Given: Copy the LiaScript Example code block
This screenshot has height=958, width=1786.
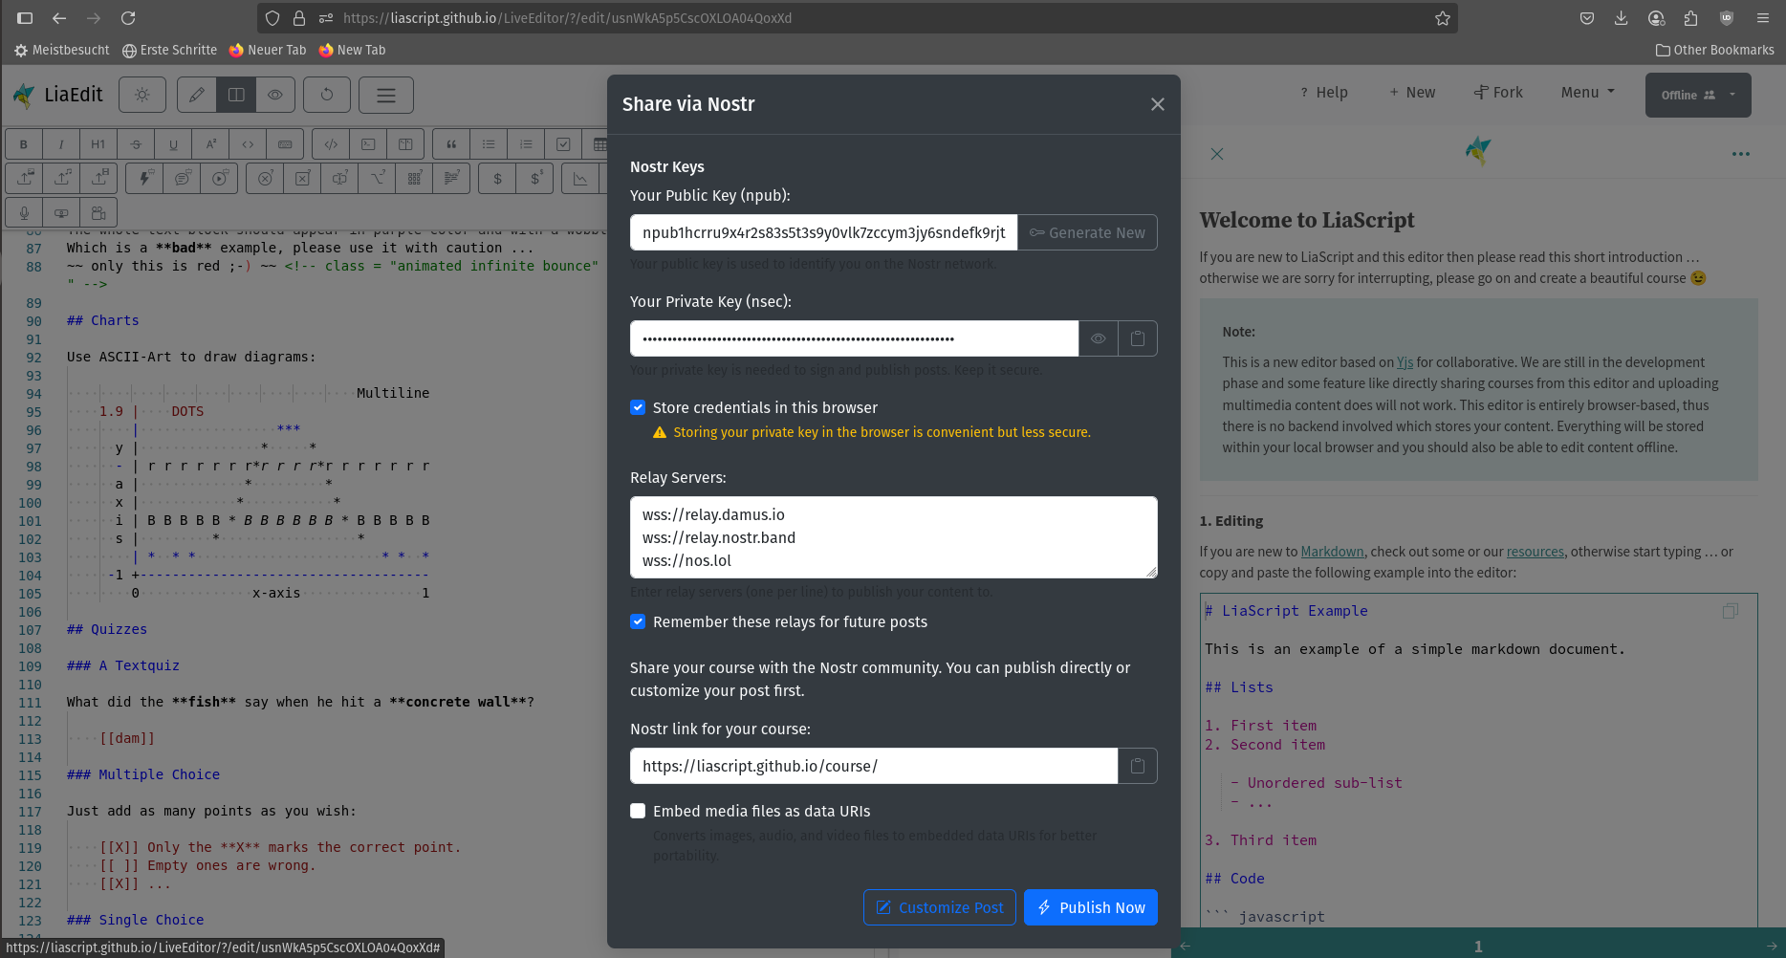Looking at the screenshot, I should coord(1730,611).
